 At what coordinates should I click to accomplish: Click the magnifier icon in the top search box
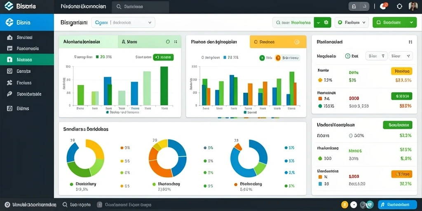point(119,7)
